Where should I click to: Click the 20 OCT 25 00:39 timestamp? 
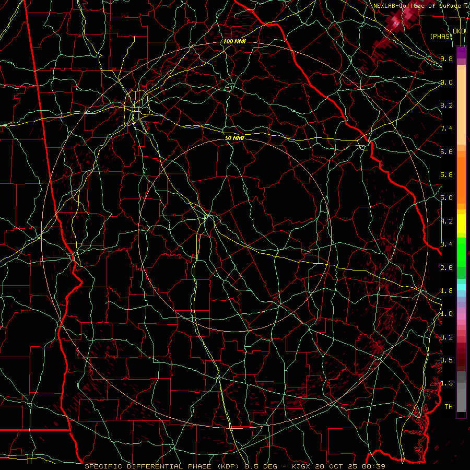[349, 466]
